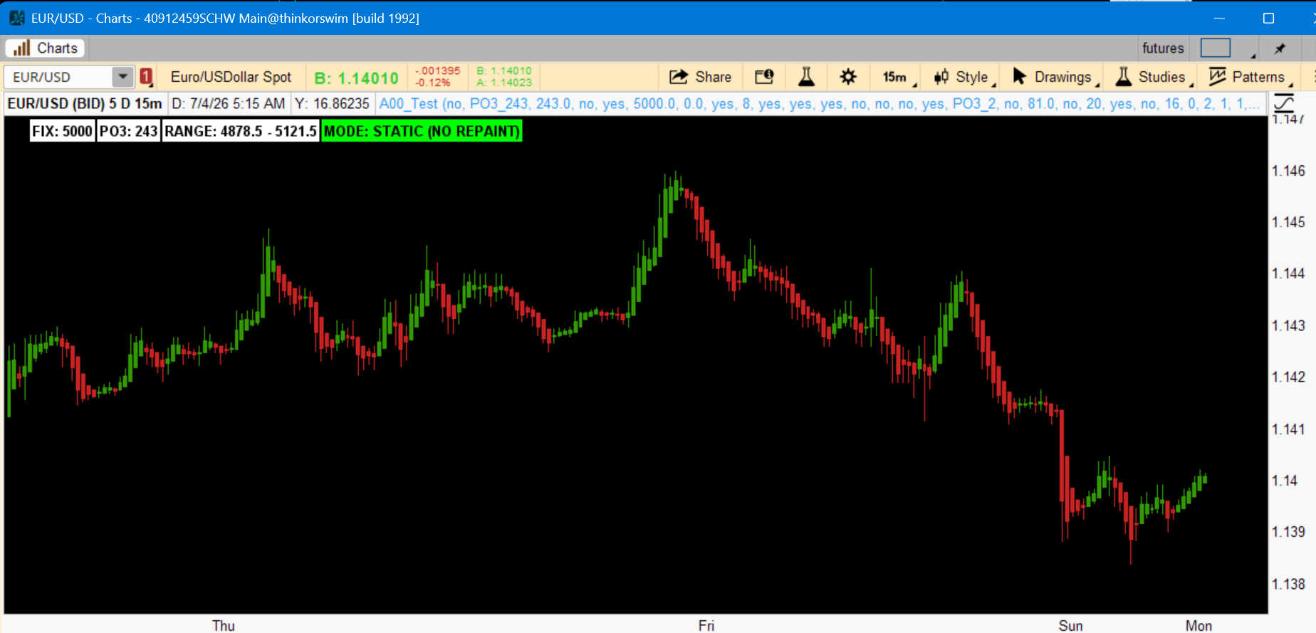The image size is (1316, 633).
Task: Open the Style menu
Action: (963, 77)
